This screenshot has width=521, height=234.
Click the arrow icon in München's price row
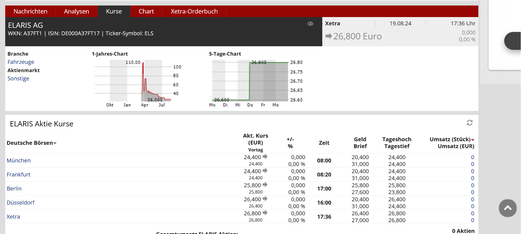[265, 157]
